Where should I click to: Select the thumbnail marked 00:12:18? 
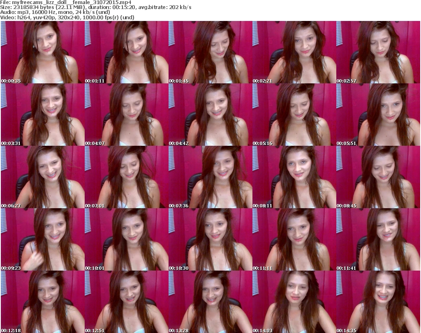pos(42,302)
